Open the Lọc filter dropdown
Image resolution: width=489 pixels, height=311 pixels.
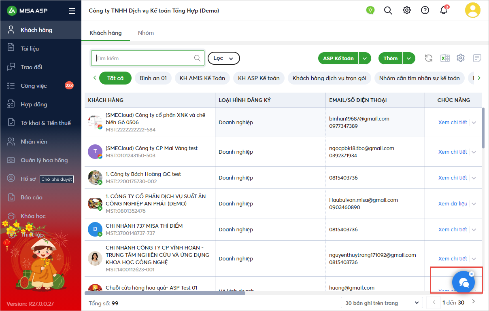pos(224,58)
